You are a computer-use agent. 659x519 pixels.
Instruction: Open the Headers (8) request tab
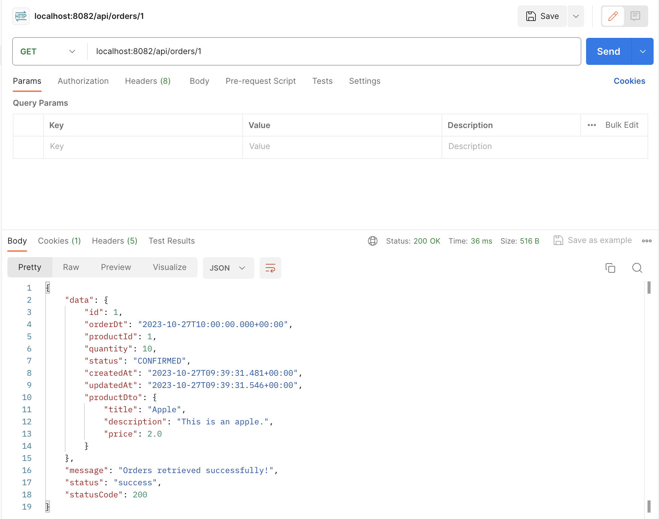coord(148,81)
